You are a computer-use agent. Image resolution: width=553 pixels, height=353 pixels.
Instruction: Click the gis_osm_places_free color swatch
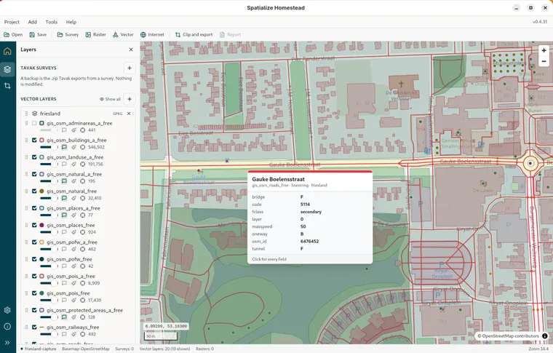click(x=41, y=225)
